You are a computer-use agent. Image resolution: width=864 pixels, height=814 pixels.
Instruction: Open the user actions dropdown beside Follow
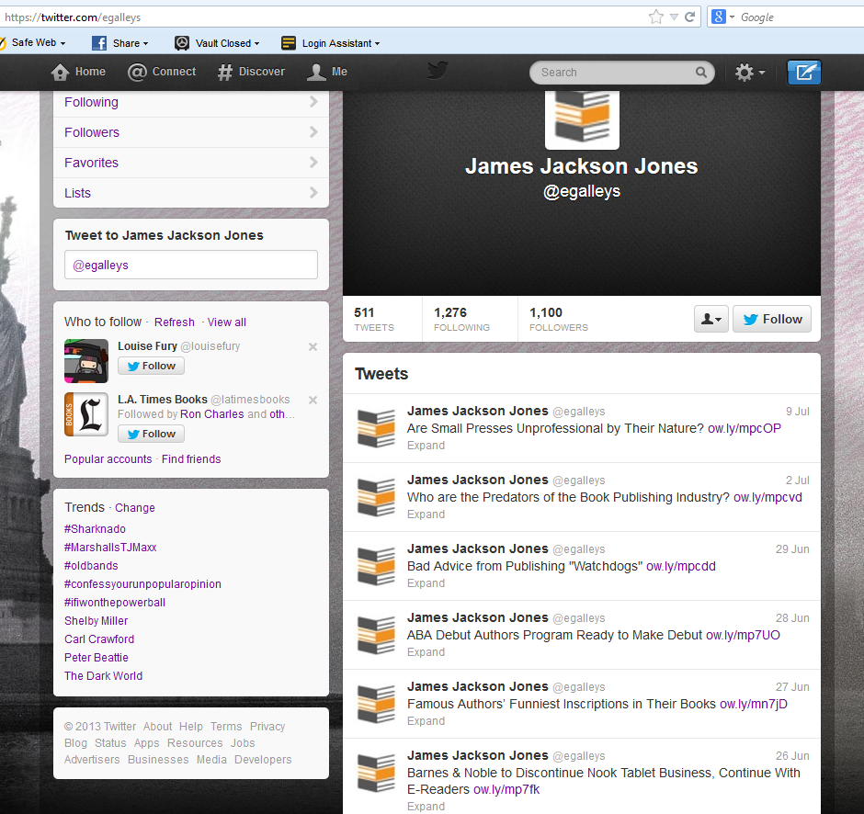point(711,319)
